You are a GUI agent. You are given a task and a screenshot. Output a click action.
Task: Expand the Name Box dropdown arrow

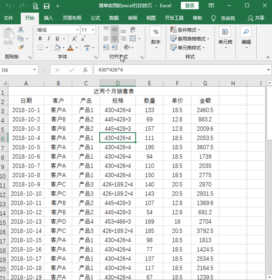(x=34, y=70)
